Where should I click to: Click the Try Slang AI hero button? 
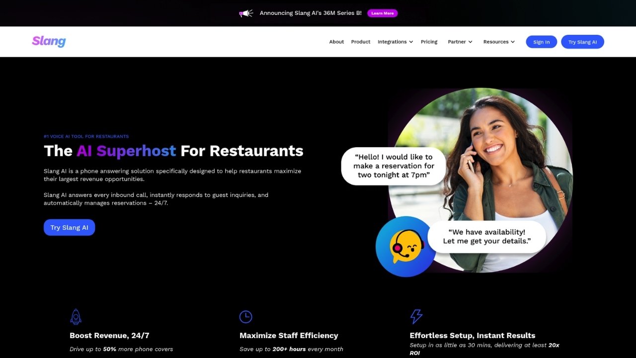coord(69,227)
